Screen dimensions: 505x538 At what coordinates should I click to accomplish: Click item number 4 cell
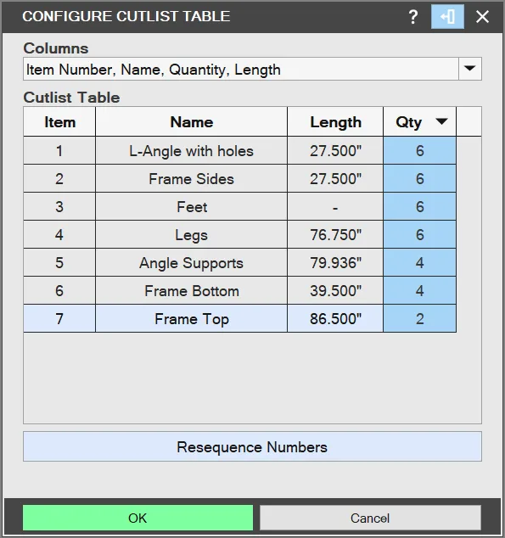click(59, 235)
